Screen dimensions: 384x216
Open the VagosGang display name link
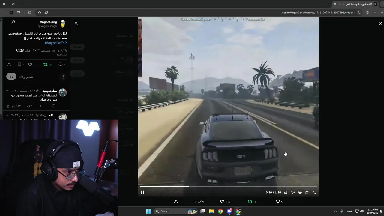48,22
